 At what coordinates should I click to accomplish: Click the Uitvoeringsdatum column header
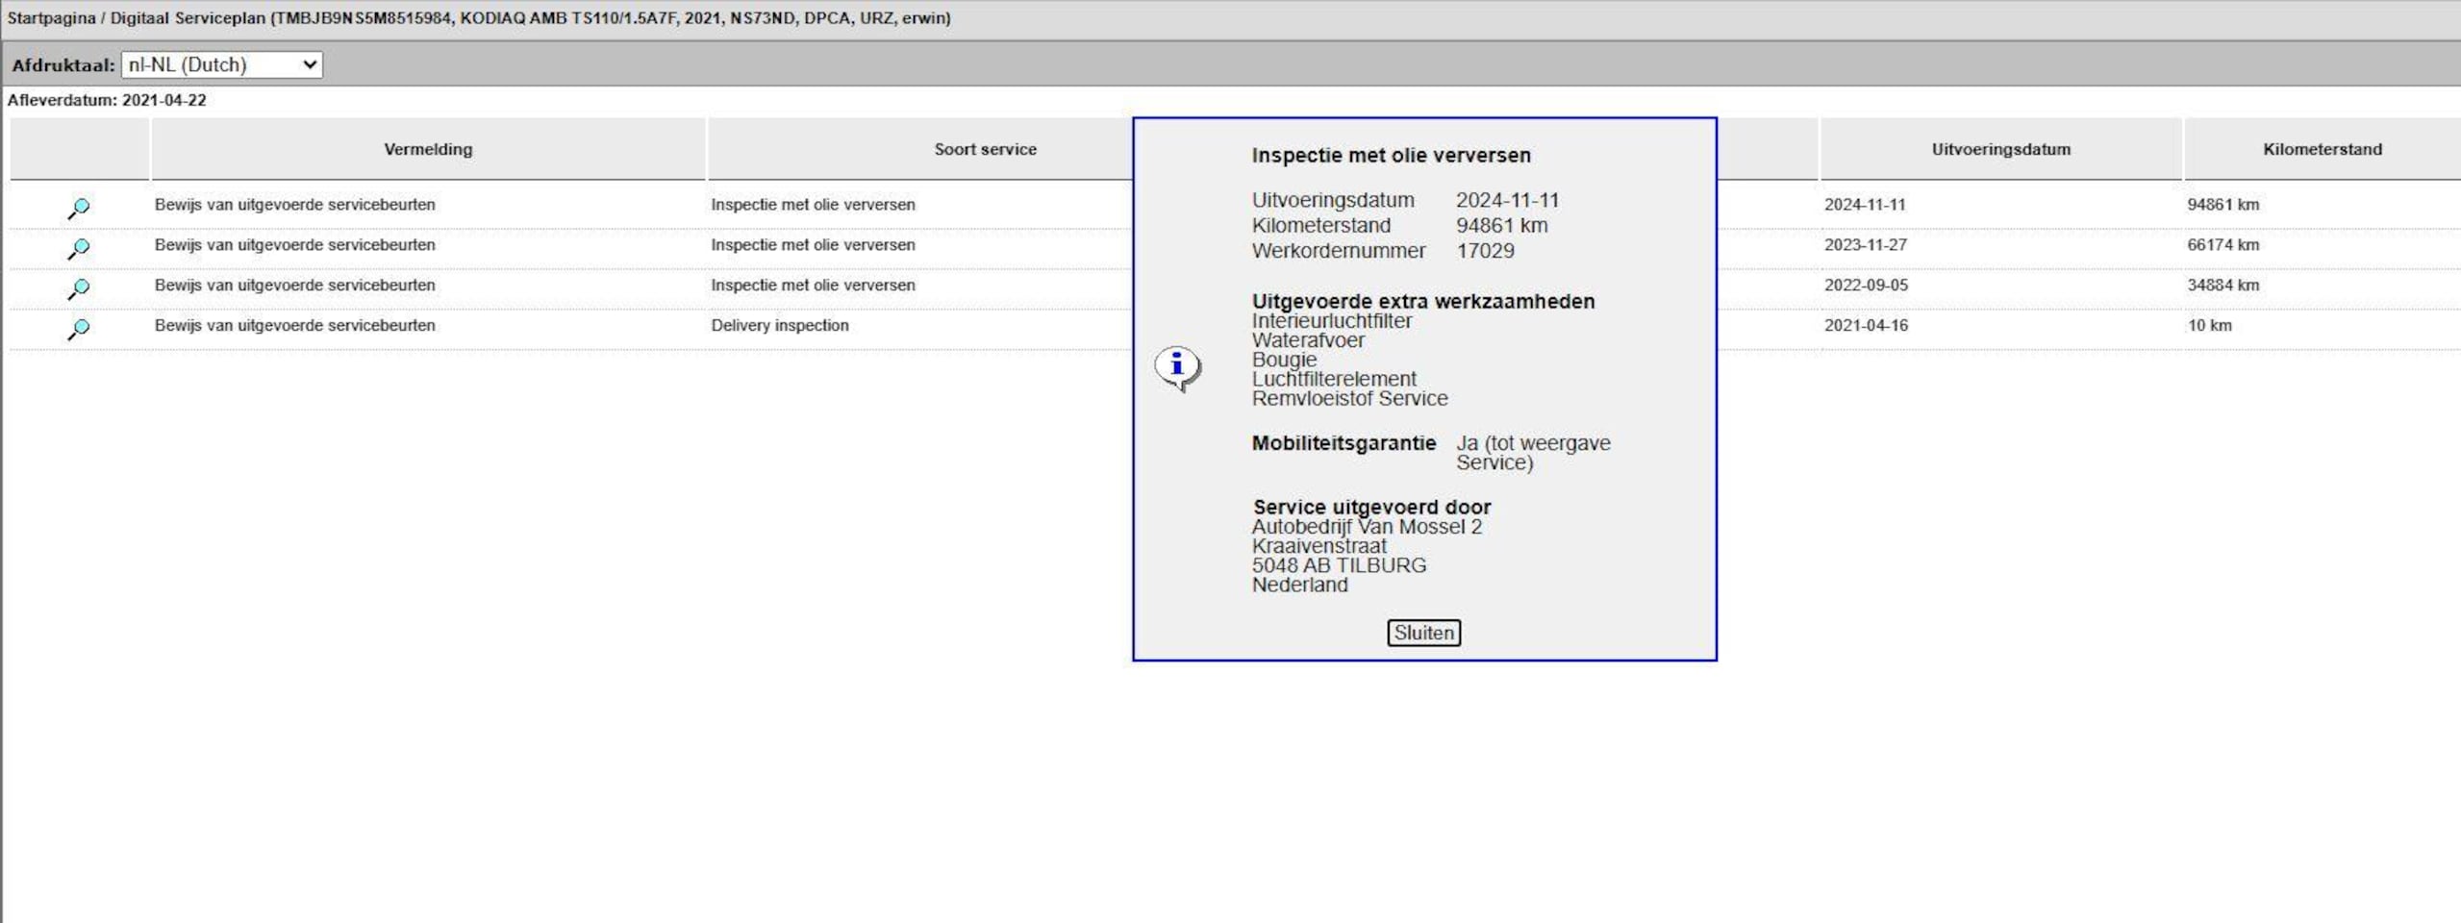click(x=2000, y=149)
